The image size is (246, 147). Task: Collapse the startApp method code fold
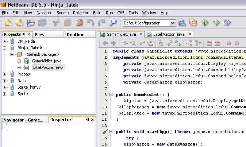[x=111, y=132]
